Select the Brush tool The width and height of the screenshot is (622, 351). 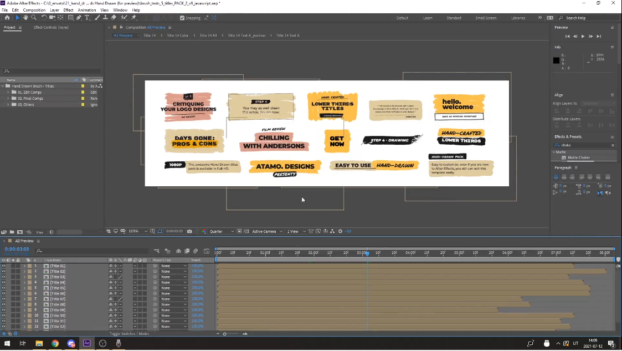click(96, 17)
